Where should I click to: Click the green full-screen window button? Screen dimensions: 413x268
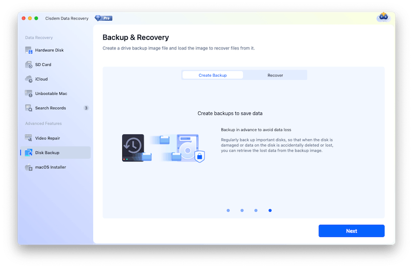[37, 18]
